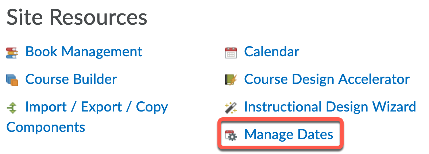Screen dimensions: 429x154
Task: Go to the Calendar link
Action: 271,52
